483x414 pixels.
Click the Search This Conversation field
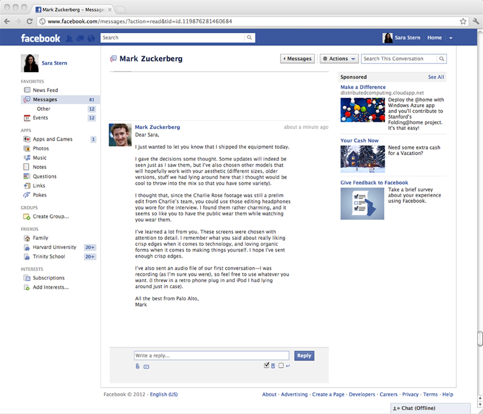click(399, 59)
